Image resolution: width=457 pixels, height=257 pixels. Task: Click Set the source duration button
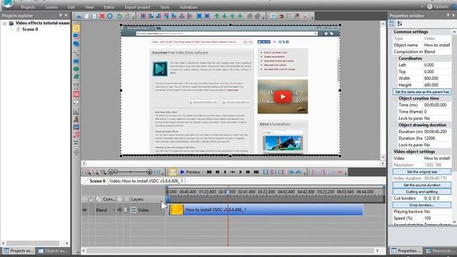coord(422,185)
